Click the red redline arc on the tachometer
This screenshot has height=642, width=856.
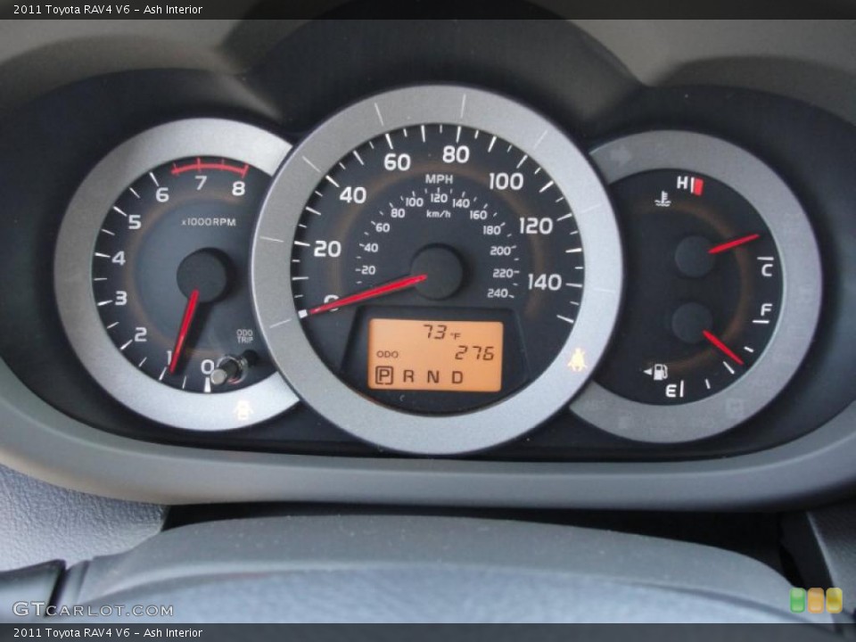210,167
